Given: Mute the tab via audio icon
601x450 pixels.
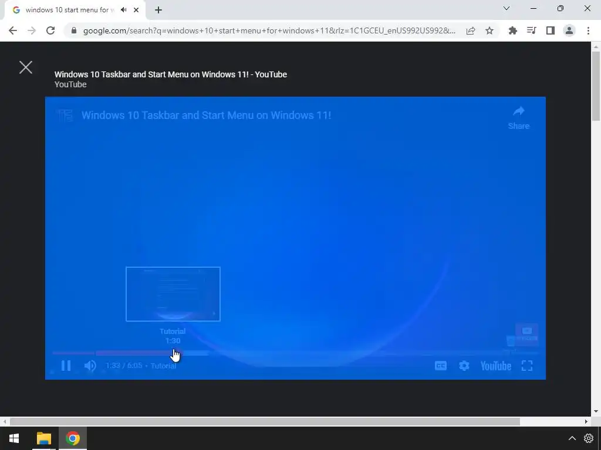Looking at the screenshot, I should pos(123,10).
